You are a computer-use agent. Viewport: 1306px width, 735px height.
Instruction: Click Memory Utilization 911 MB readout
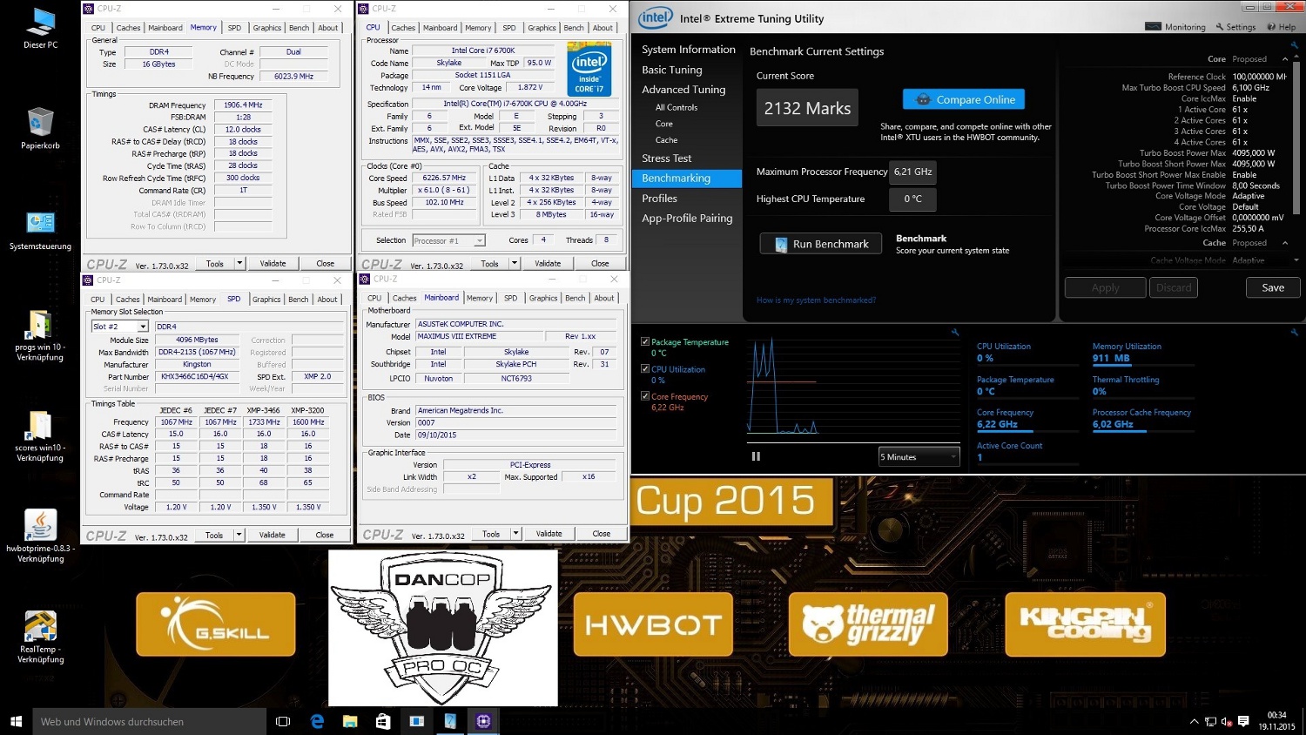pyautogui.click(x=1111, y=358)
